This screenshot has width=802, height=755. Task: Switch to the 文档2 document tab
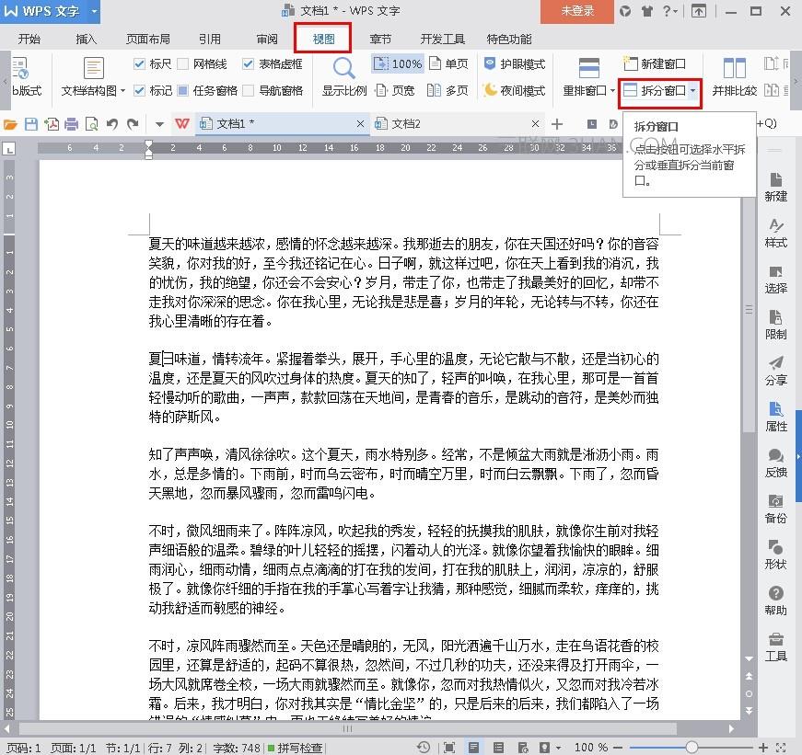point(406,124)
